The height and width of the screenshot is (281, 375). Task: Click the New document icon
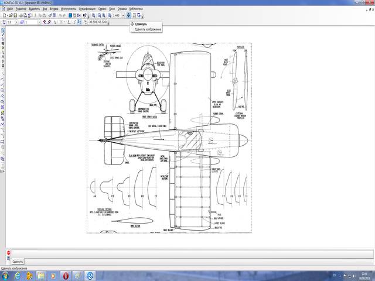tap(3, 15)
